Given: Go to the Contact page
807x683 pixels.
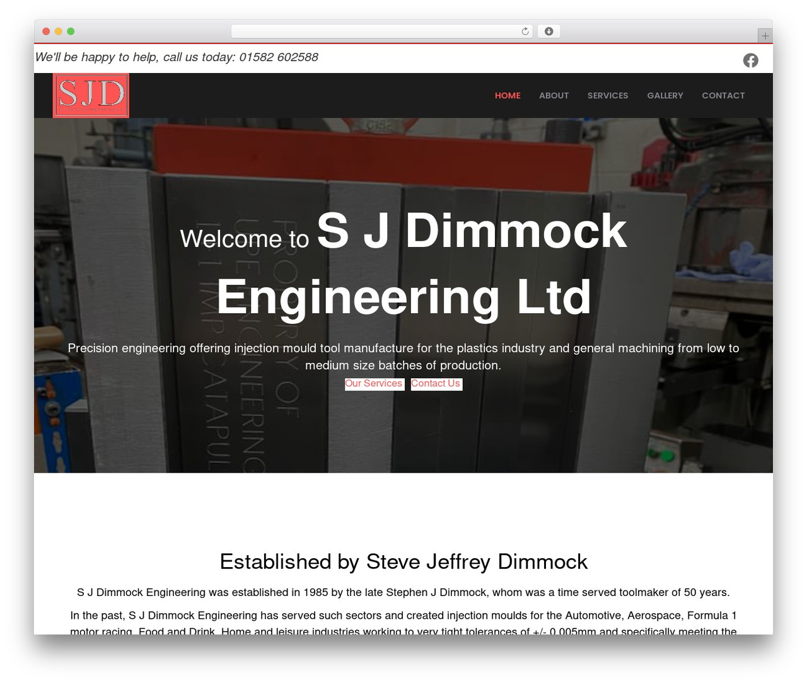Looking at the screenshot, I should click(x=723, y=96).
